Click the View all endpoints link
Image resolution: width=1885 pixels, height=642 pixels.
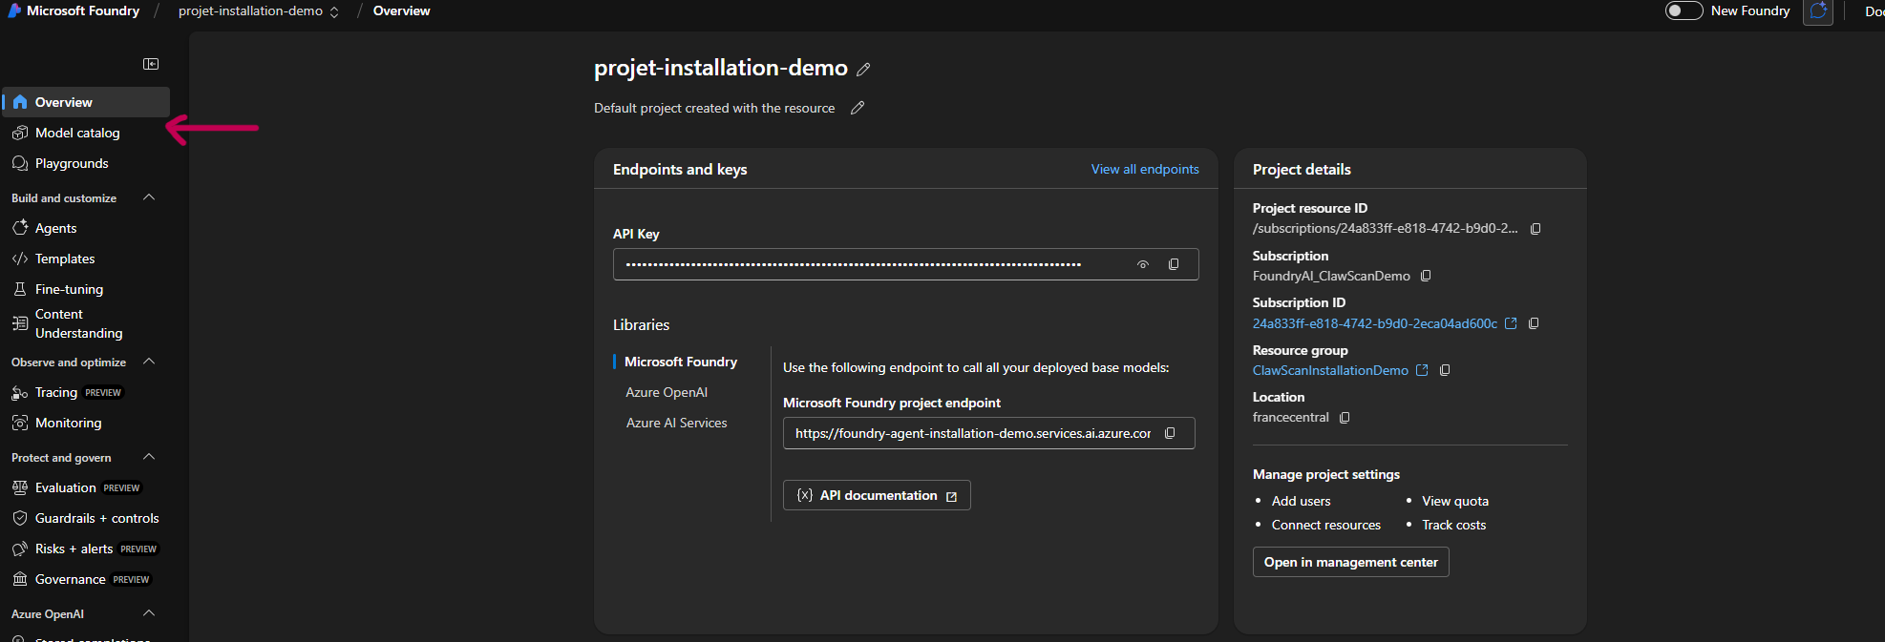(x=1145, y=169)
